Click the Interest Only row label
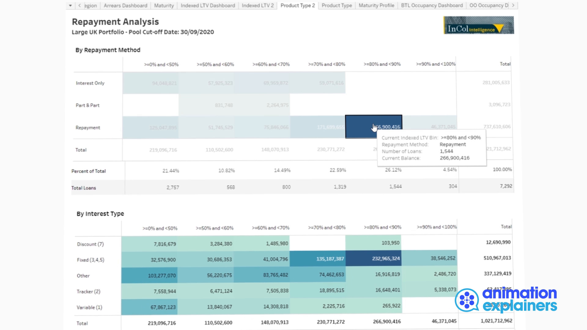Screen dimensions: 587x330 [90, 83]
